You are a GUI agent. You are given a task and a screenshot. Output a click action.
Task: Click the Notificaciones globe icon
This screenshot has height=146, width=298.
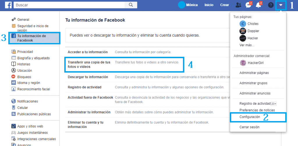[x=13, y=101]
